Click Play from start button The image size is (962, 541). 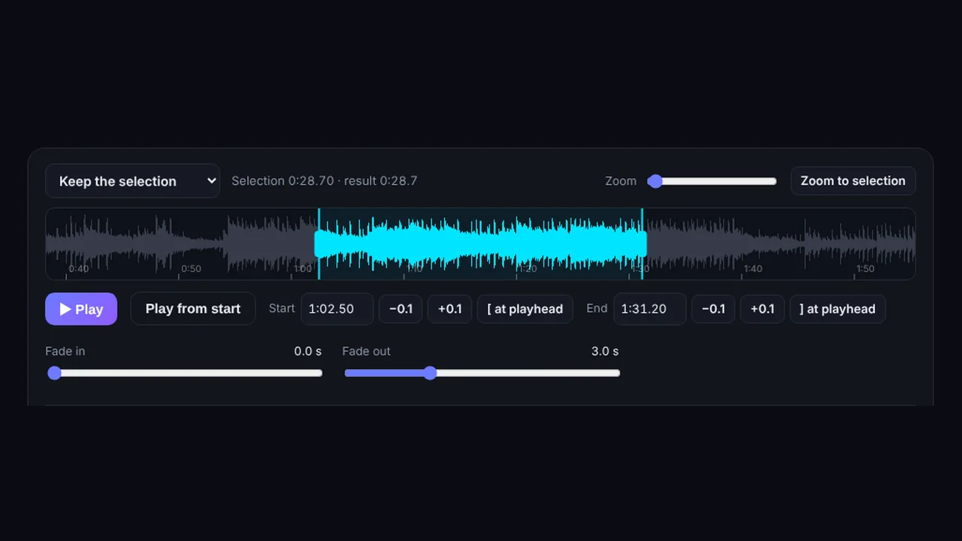point(193,309)
